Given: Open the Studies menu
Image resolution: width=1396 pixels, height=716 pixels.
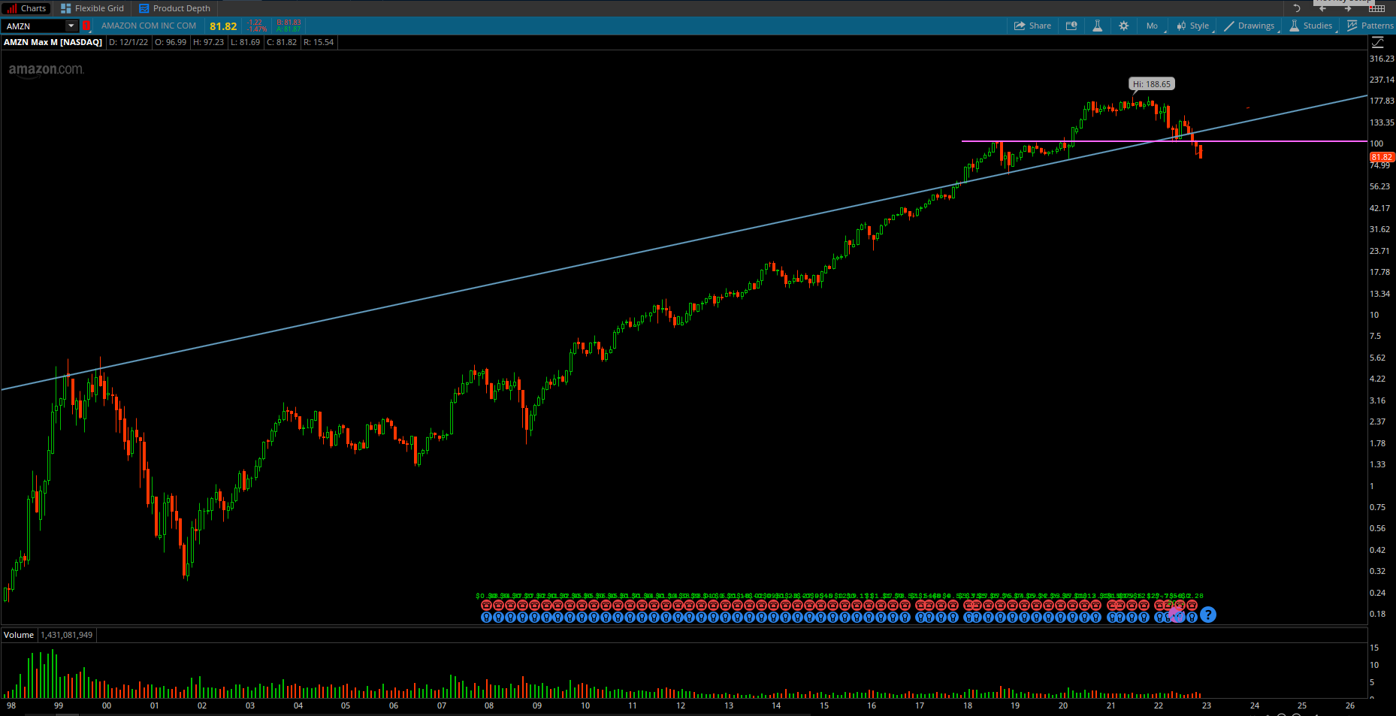Looking at the screenshot, I should coord(1311,26).
